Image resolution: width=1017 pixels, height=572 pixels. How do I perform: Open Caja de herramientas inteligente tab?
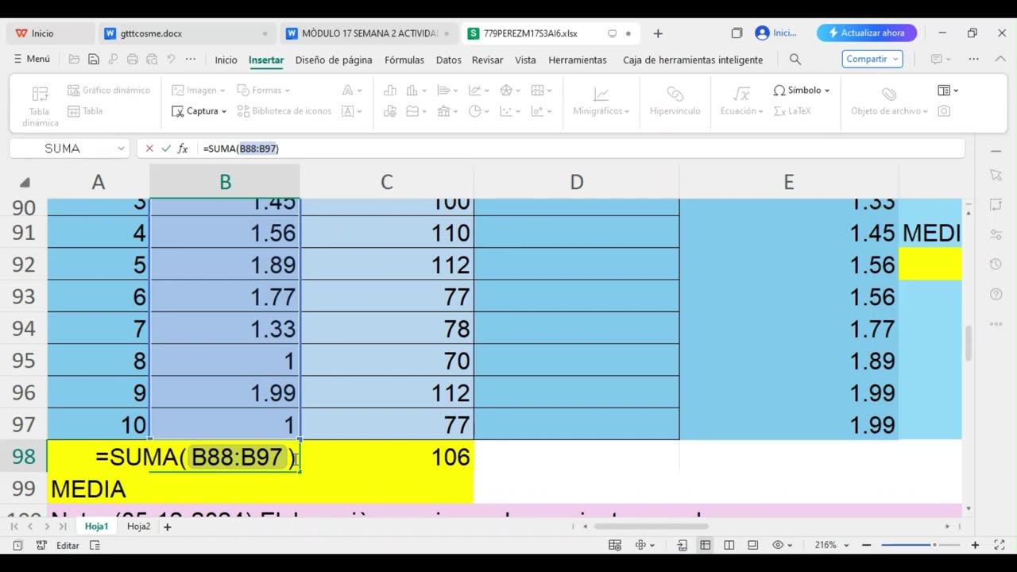(693, 60)
